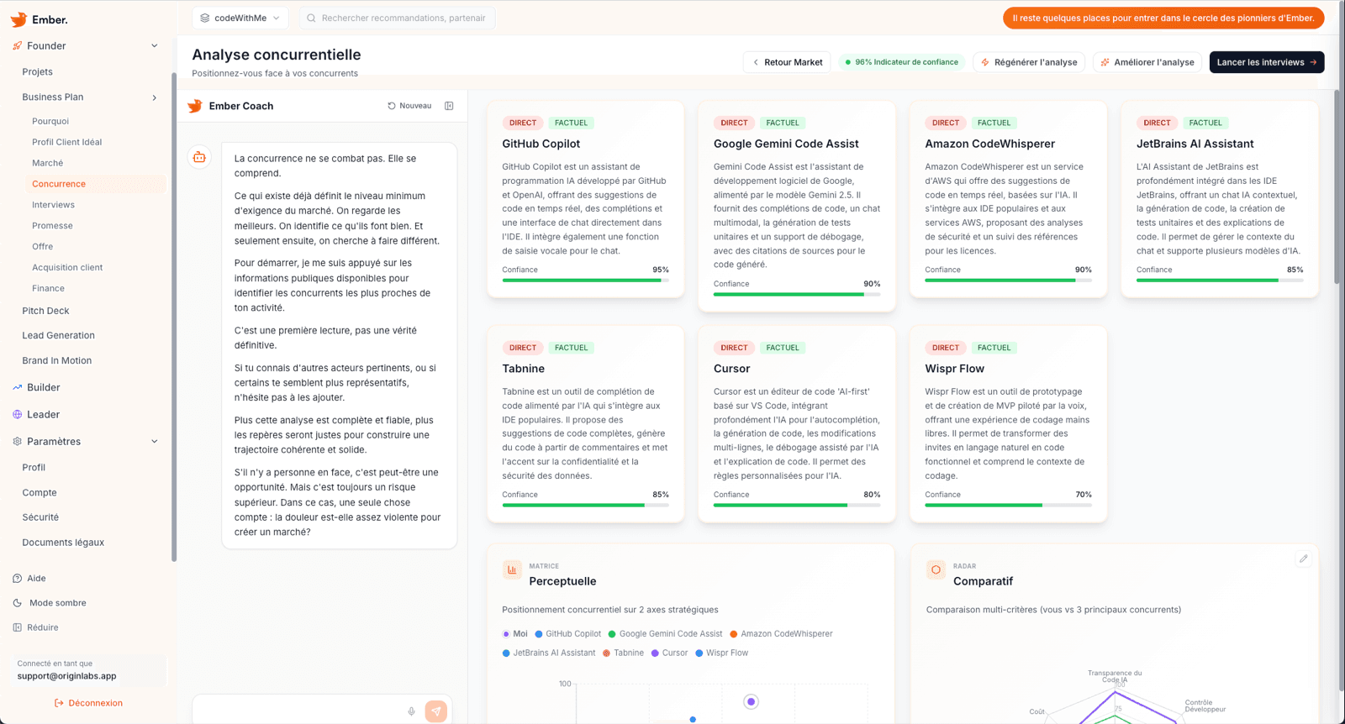Click Google Gemini Code Assist card title

coord(786,144)
